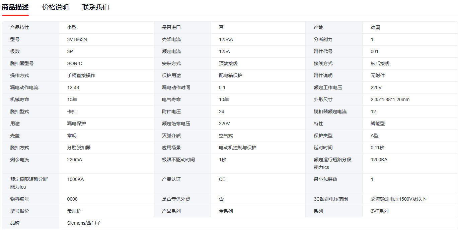The height and width of the screenshot is (230, 459).
Task: Click the 产地 value 德国
Action: click(375, 27)
